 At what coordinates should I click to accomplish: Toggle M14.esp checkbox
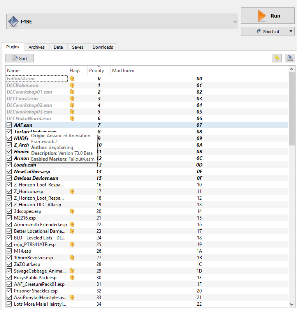click(9, 251)
